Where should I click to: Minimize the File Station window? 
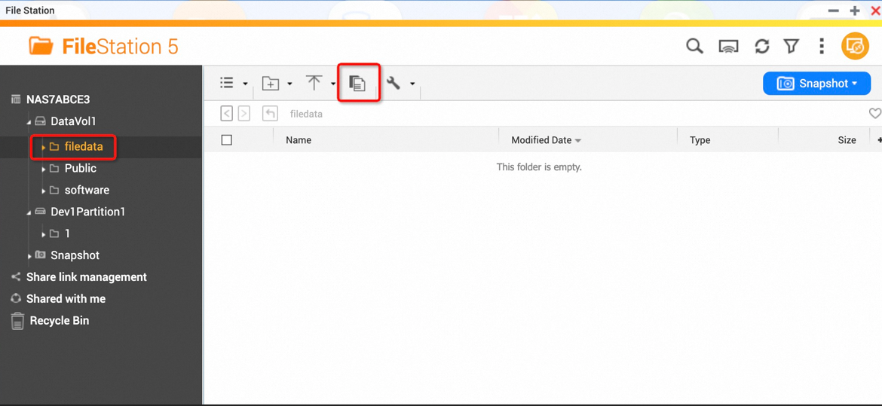834,11
